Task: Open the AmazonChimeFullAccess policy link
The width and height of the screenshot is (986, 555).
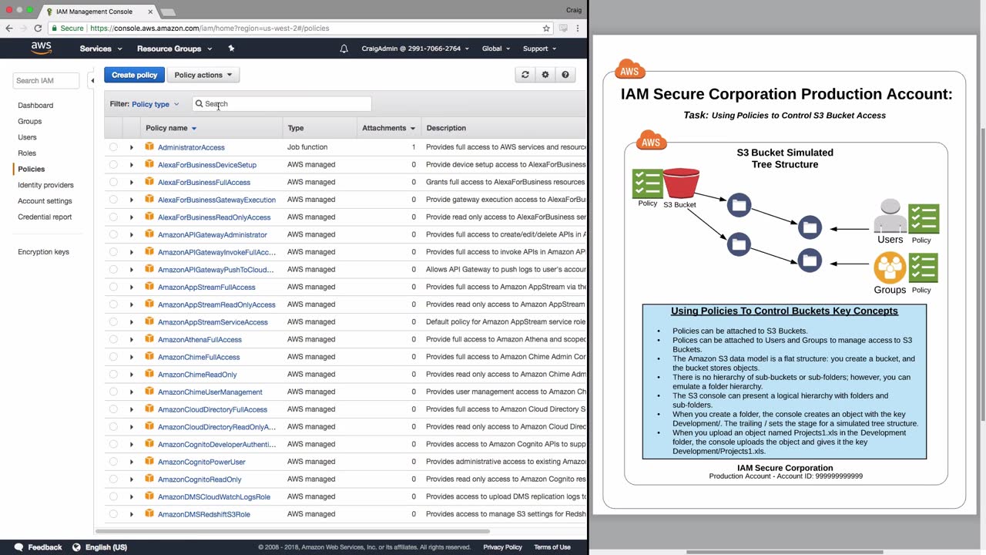Action: 199,357
